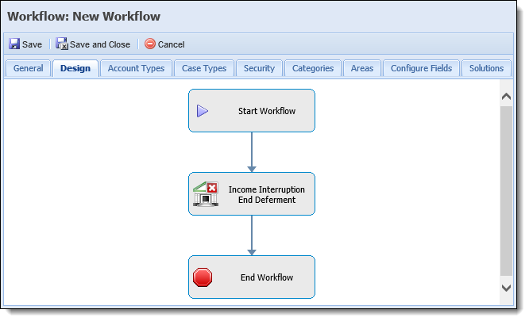Screen dimensions: 529x321
Task: Open the Case Types tab
Action: point(204,68)
